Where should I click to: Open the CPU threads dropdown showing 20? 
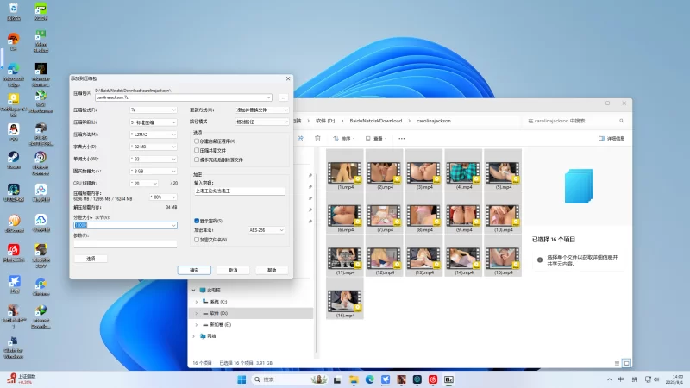coord(144,183)
